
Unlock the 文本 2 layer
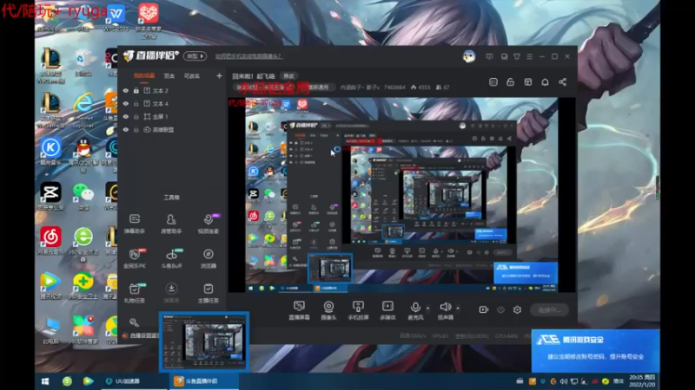(136, 91)
